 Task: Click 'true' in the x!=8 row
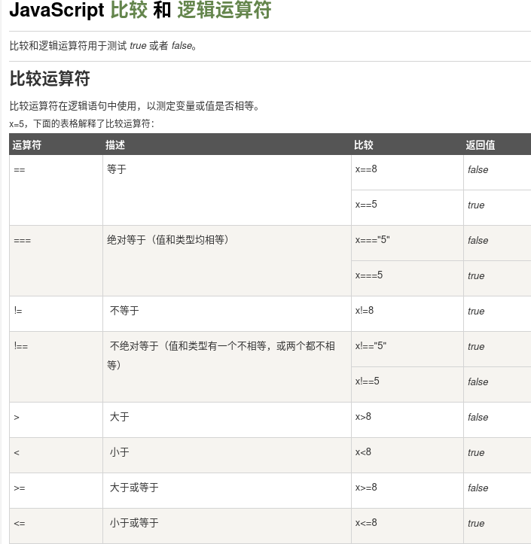tap(476, 312)
